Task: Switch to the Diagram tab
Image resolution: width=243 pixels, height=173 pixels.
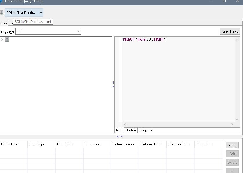Action: tap(145, 130)
